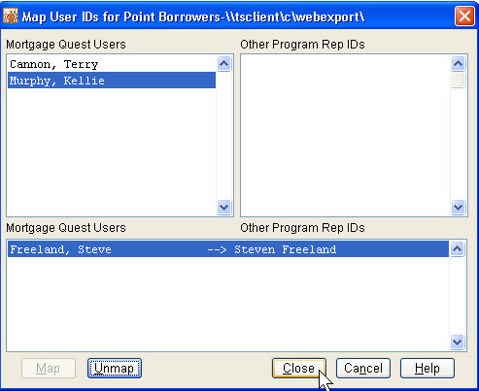This screenshot has width=479, height=391.
Task: Cancel the user ID mapping
Action: coord(363,368)
